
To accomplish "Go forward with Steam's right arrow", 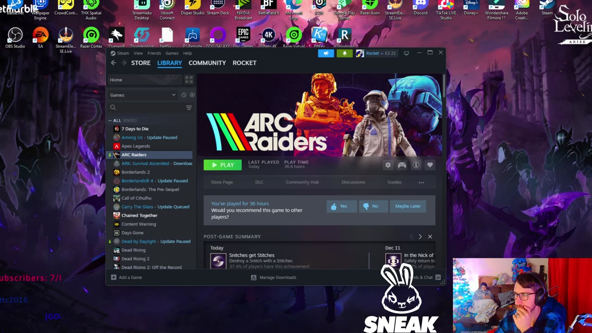I will 123,63.
